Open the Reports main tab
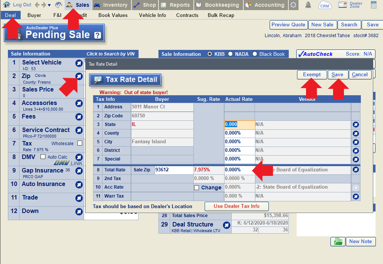Screen dimensions: 383x264 [176, 5]
